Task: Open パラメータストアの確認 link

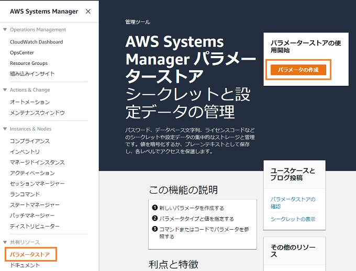Action: [293, 203]
